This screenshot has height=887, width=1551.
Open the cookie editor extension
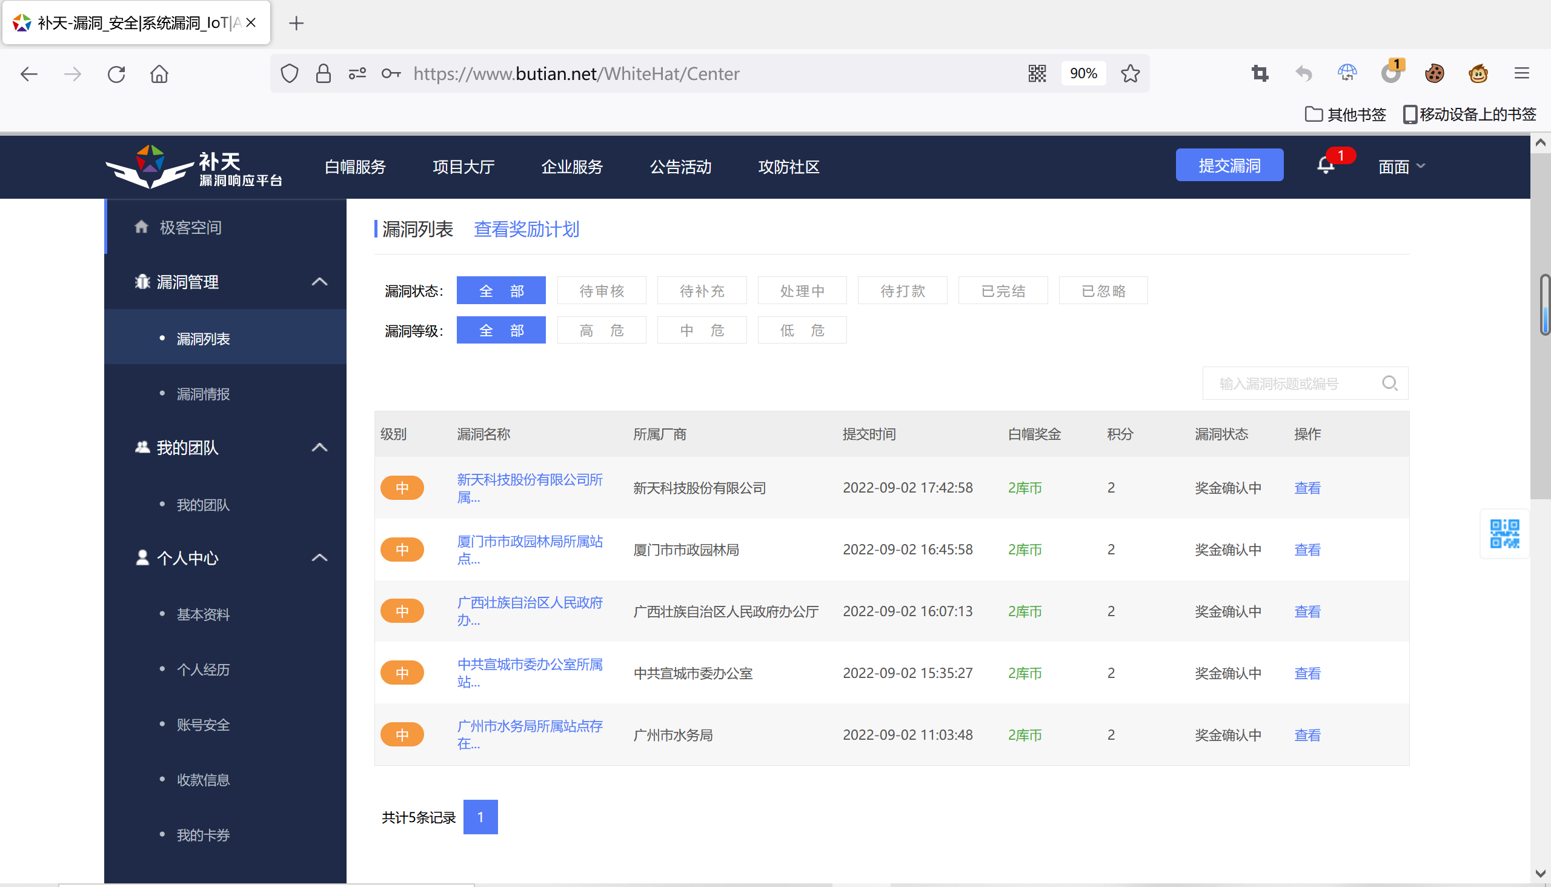(x=1434, y=74)
